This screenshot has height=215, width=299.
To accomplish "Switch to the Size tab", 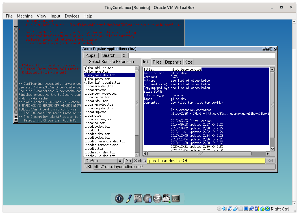I will point(188,62).
